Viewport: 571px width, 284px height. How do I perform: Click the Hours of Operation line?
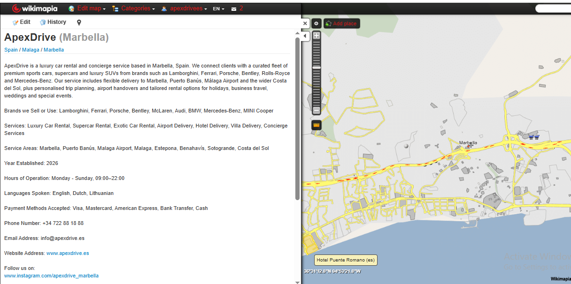pyautogui.click(x=64, y=178)
